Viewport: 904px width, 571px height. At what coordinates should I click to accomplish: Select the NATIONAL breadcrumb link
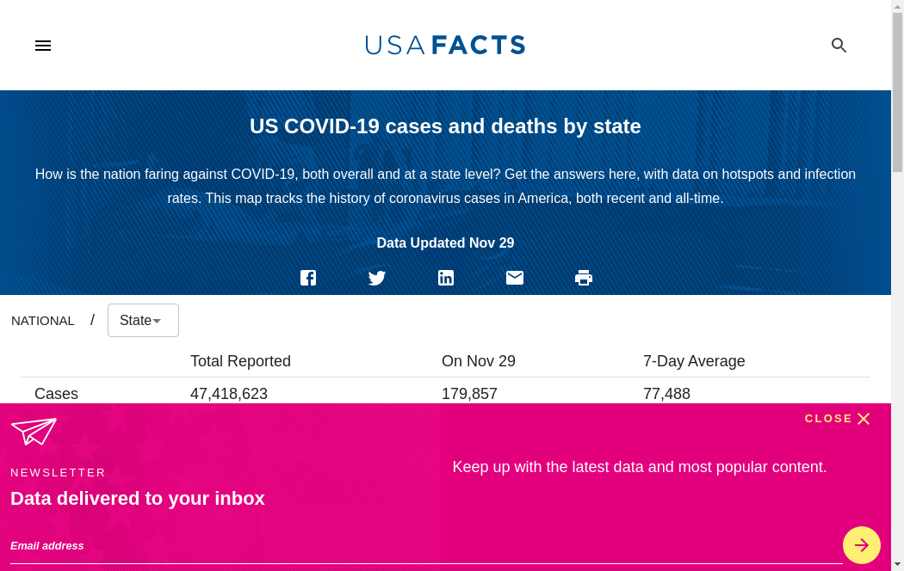43,321
